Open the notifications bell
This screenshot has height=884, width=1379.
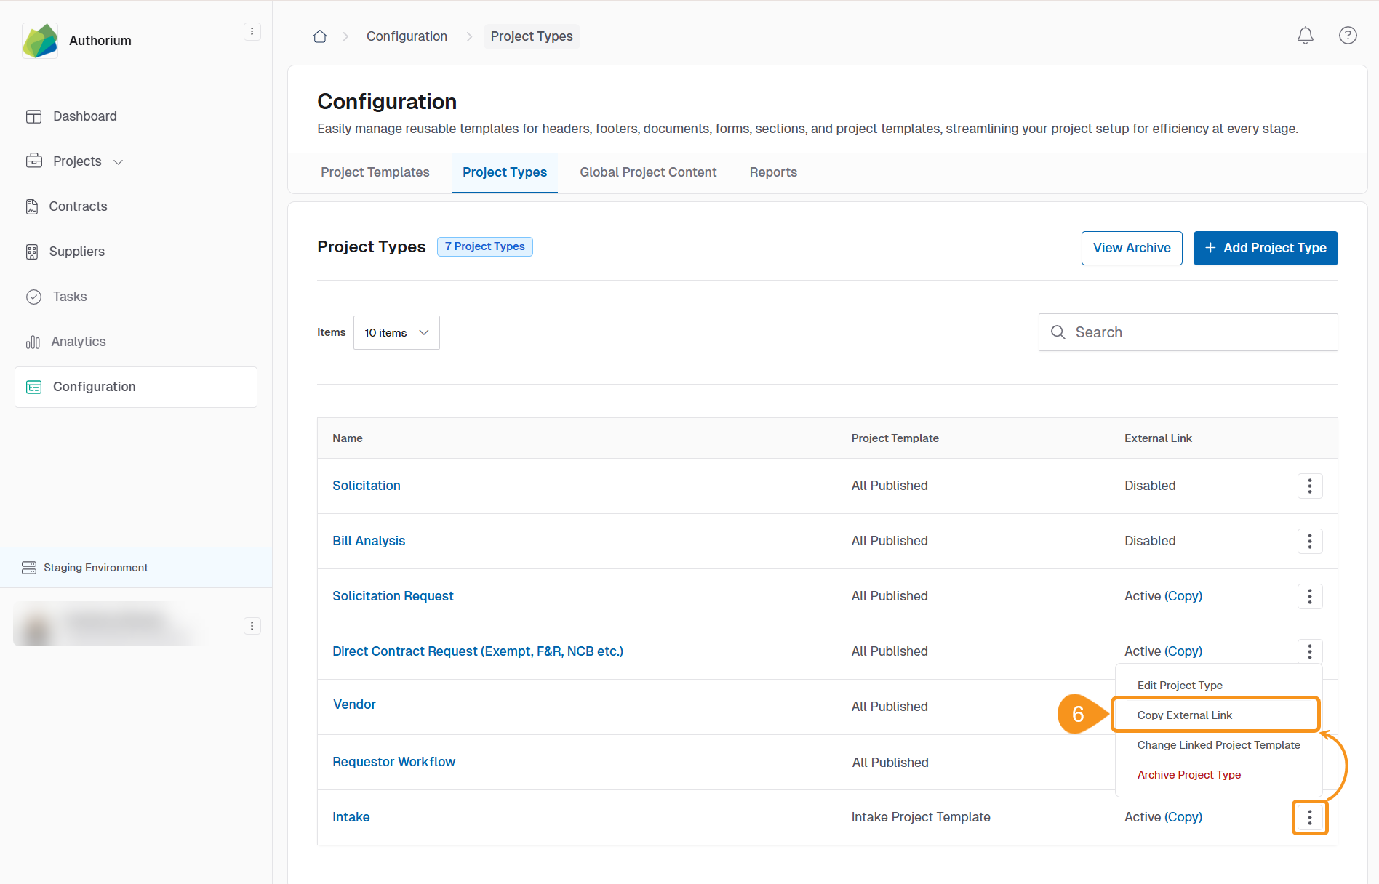(x=1305, y=36)
